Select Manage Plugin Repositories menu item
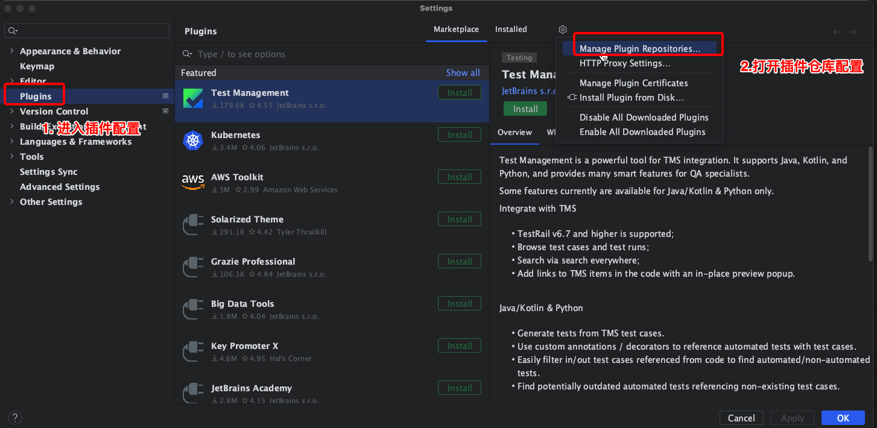This screenshot has height=428, width=877. pos(639,49)
